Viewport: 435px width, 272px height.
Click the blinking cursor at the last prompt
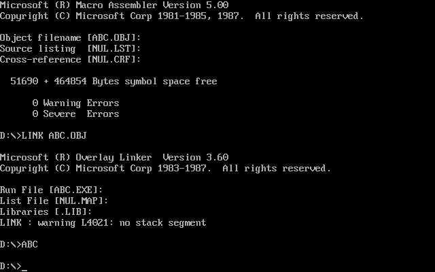point(24,267)
